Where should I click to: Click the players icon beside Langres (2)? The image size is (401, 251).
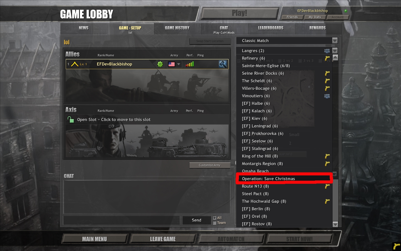coord(327,51)
